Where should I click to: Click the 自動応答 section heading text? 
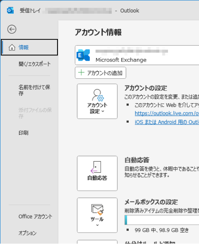(x=137, y=160)
